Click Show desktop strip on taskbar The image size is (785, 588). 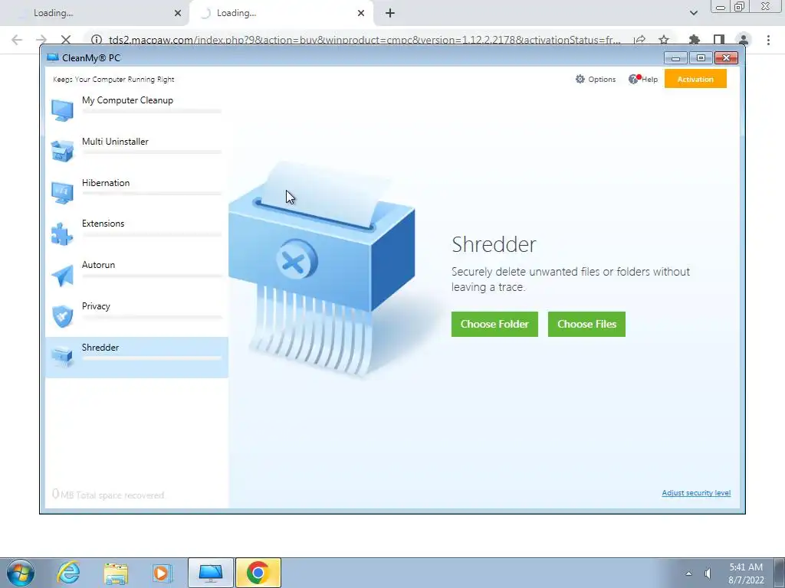[780, 573]
